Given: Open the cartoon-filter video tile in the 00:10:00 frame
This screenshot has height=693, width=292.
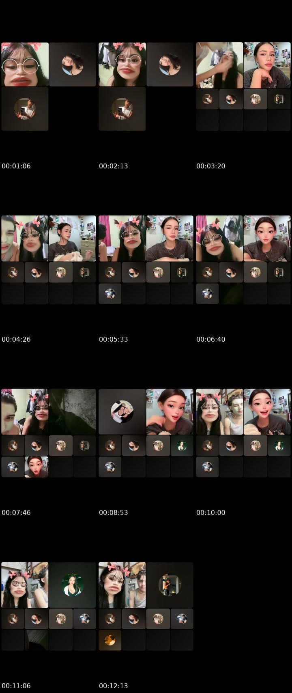Looking at the screenshot, I should [x=267, y=412].
